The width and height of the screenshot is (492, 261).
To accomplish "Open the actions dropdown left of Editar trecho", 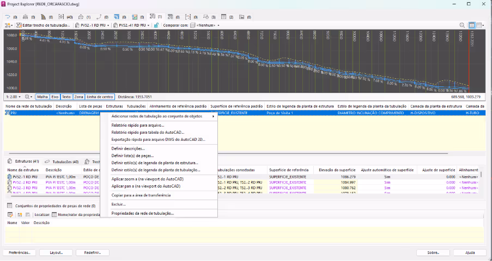I will tap(9, 26).
